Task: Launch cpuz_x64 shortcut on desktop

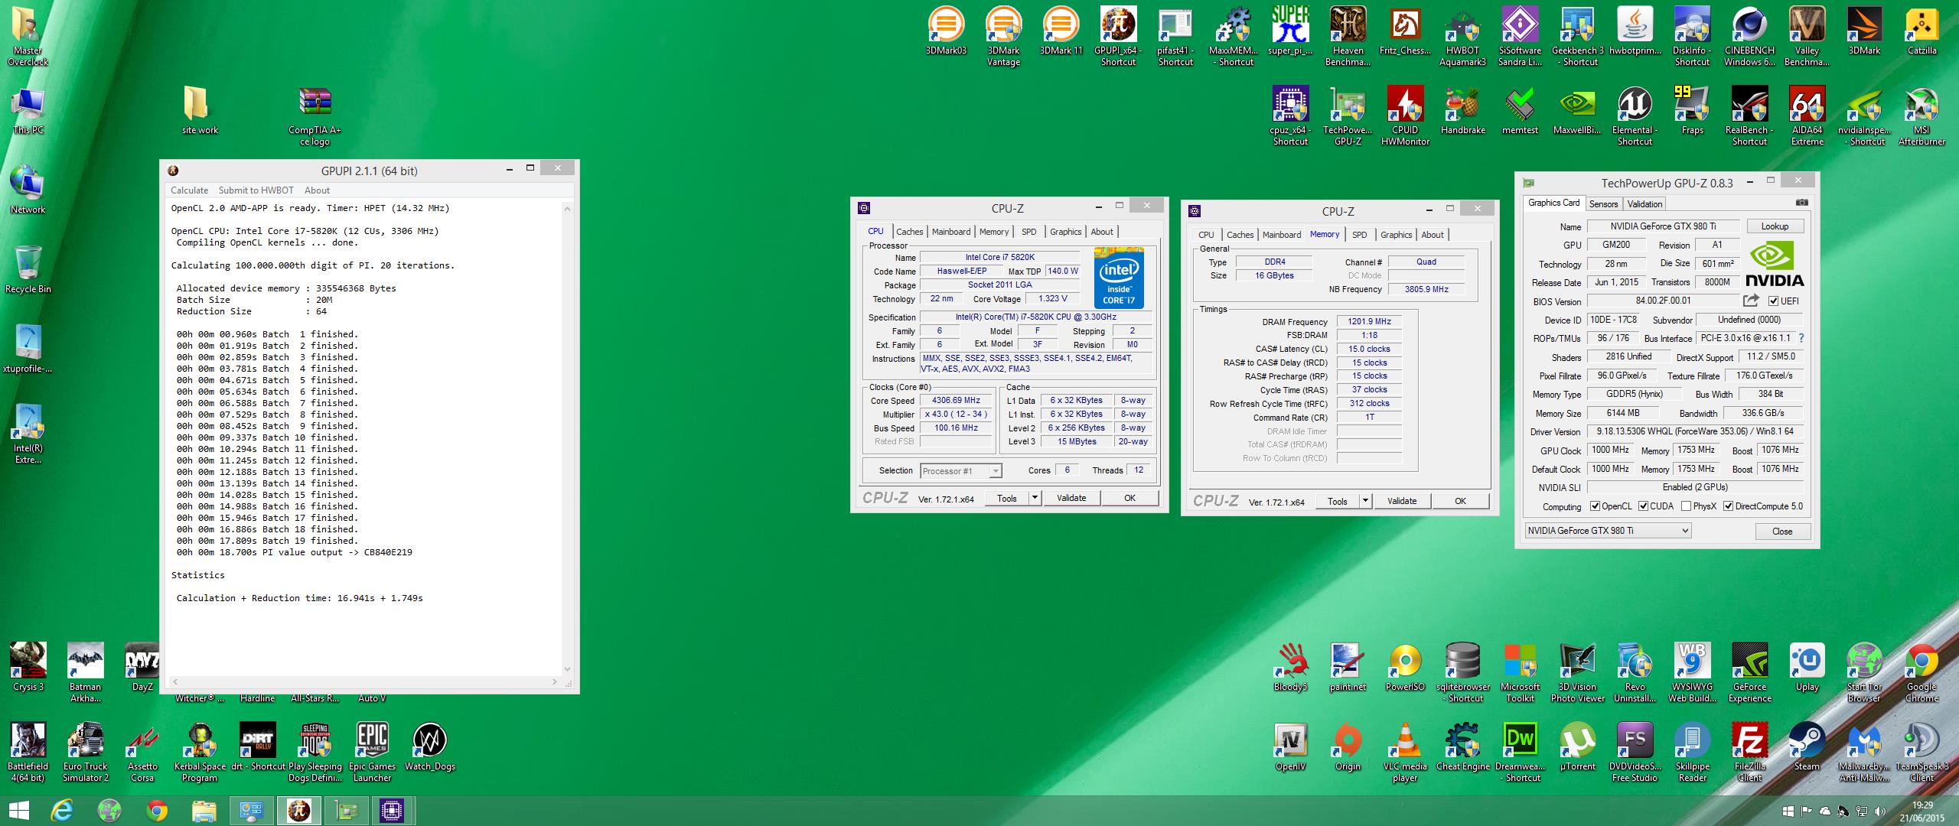Action: tap(1290, 115)
